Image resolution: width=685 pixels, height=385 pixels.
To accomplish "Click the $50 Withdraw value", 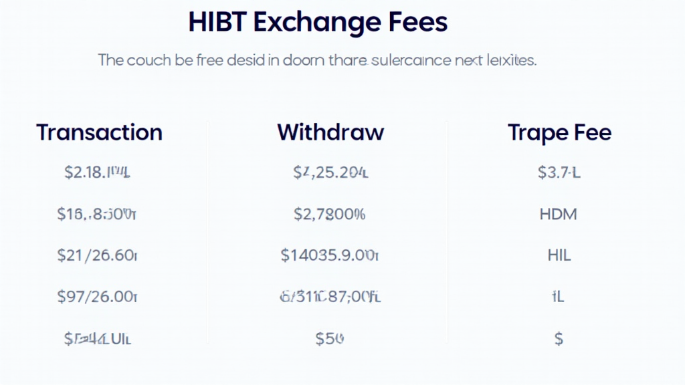I will pos(330,338).
